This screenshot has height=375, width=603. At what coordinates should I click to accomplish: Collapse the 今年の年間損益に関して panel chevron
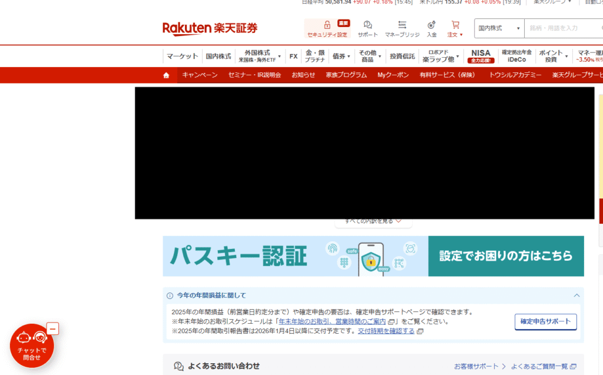(x=577, y=295)
